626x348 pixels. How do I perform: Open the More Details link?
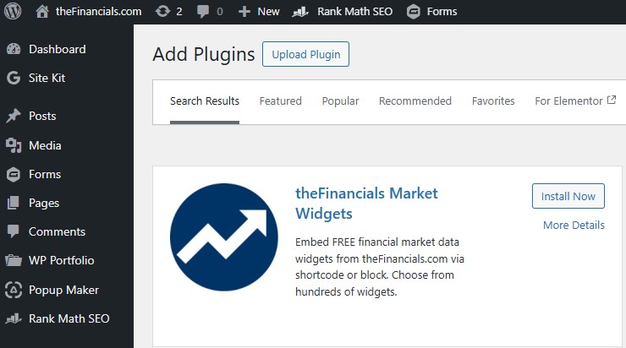click(574, 225)
